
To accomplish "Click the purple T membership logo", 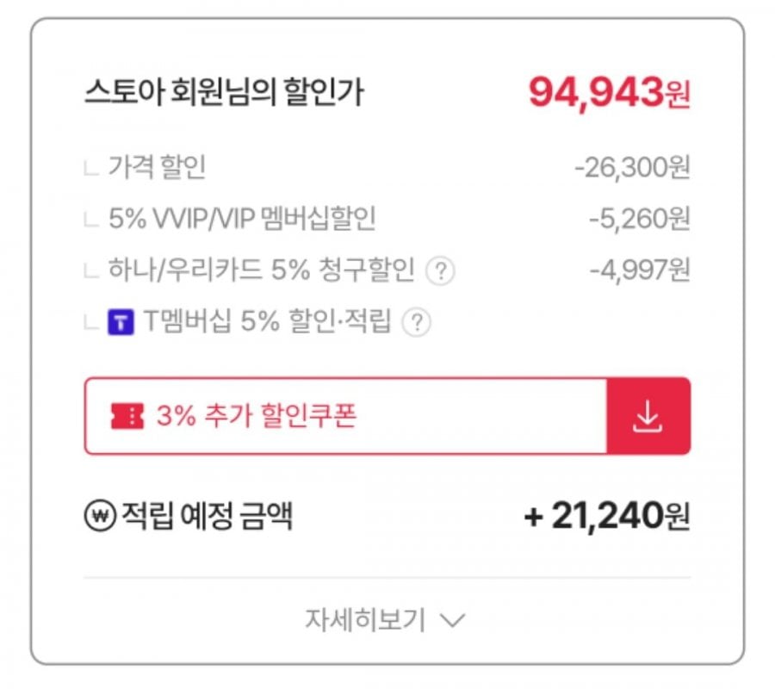I will (x=121, y=324).
